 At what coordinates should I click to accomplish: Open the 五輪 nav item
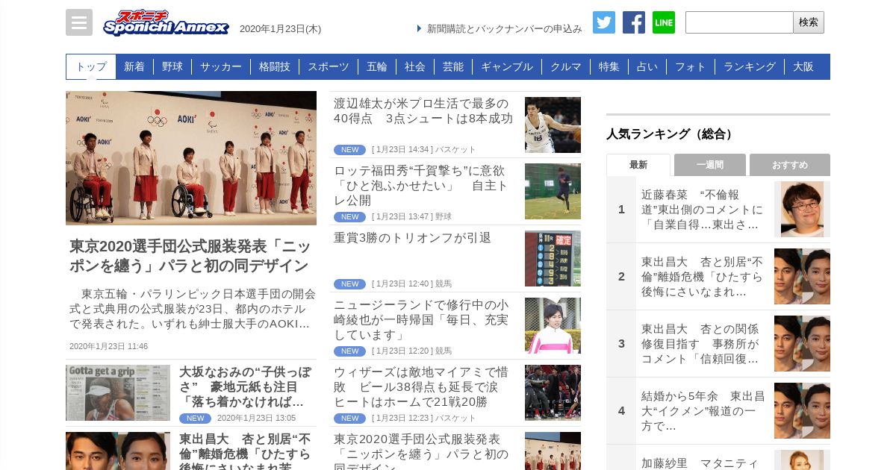pos(377,66)
